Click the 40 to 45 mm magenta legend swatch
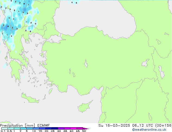 click(74, 128)
